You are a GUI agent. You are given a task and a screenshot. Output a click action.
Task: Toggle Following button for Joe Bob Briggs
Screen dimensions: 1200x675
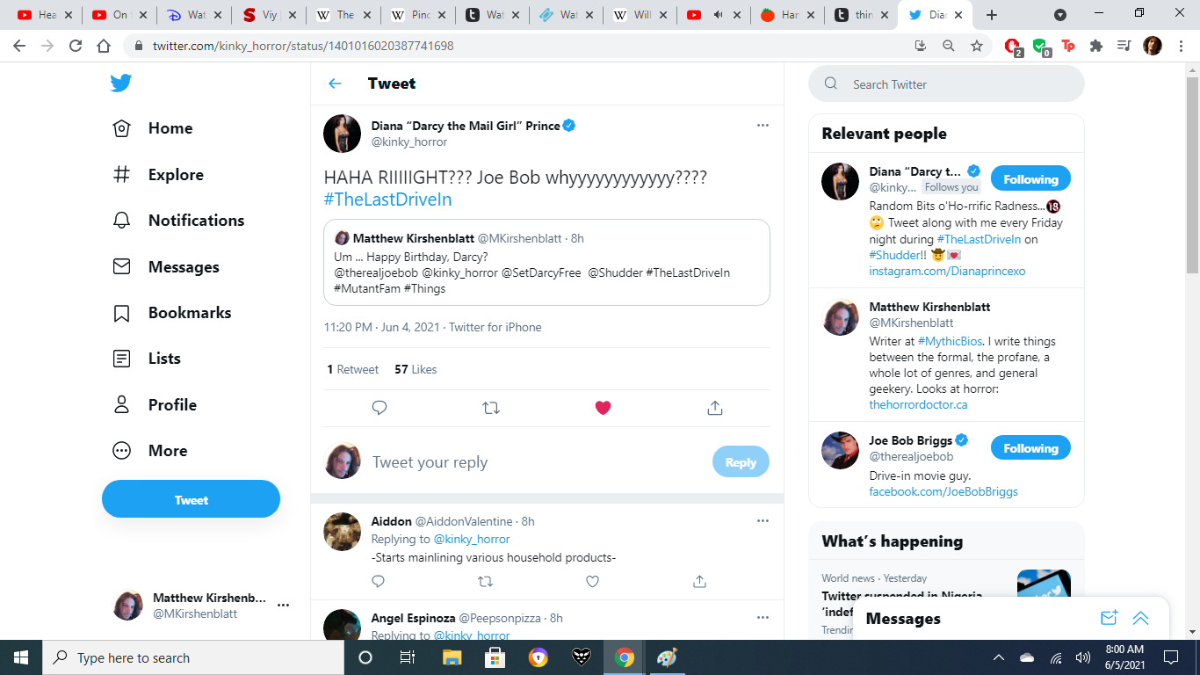point(1030,448)
